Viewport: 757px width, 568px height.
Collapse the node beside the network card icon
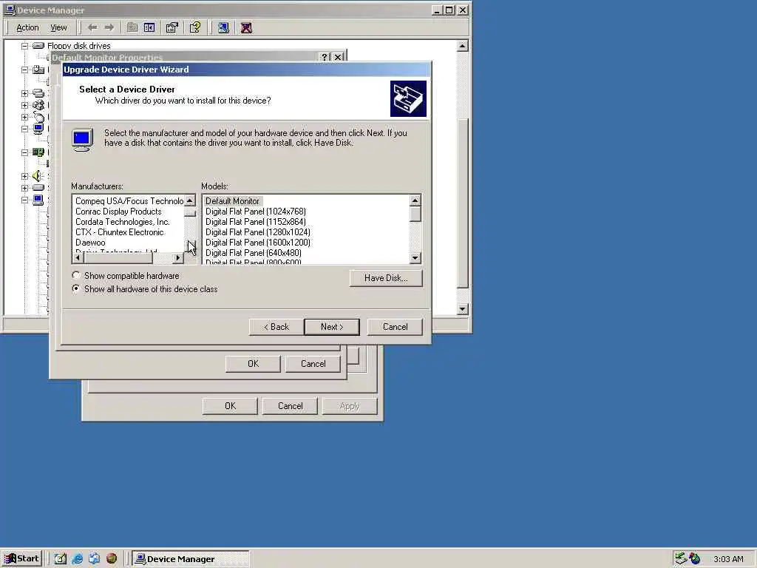pyautogui.click(x=24, y=152)
